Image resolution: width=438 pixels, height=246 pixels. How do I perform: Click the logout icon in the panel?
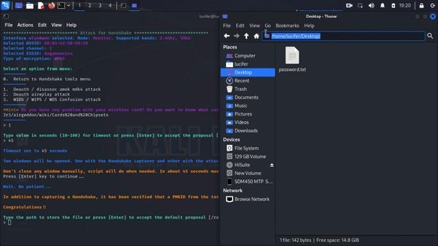pos(433,5)
